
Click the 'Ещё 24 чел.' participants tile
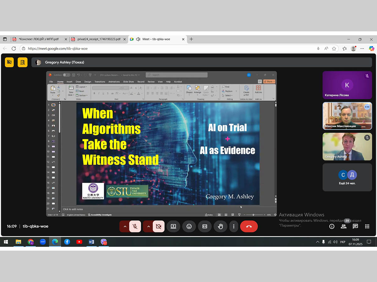click(347, 177)
